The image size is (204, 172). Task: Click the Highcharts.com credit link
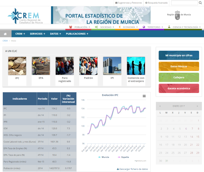click(140, 161)
